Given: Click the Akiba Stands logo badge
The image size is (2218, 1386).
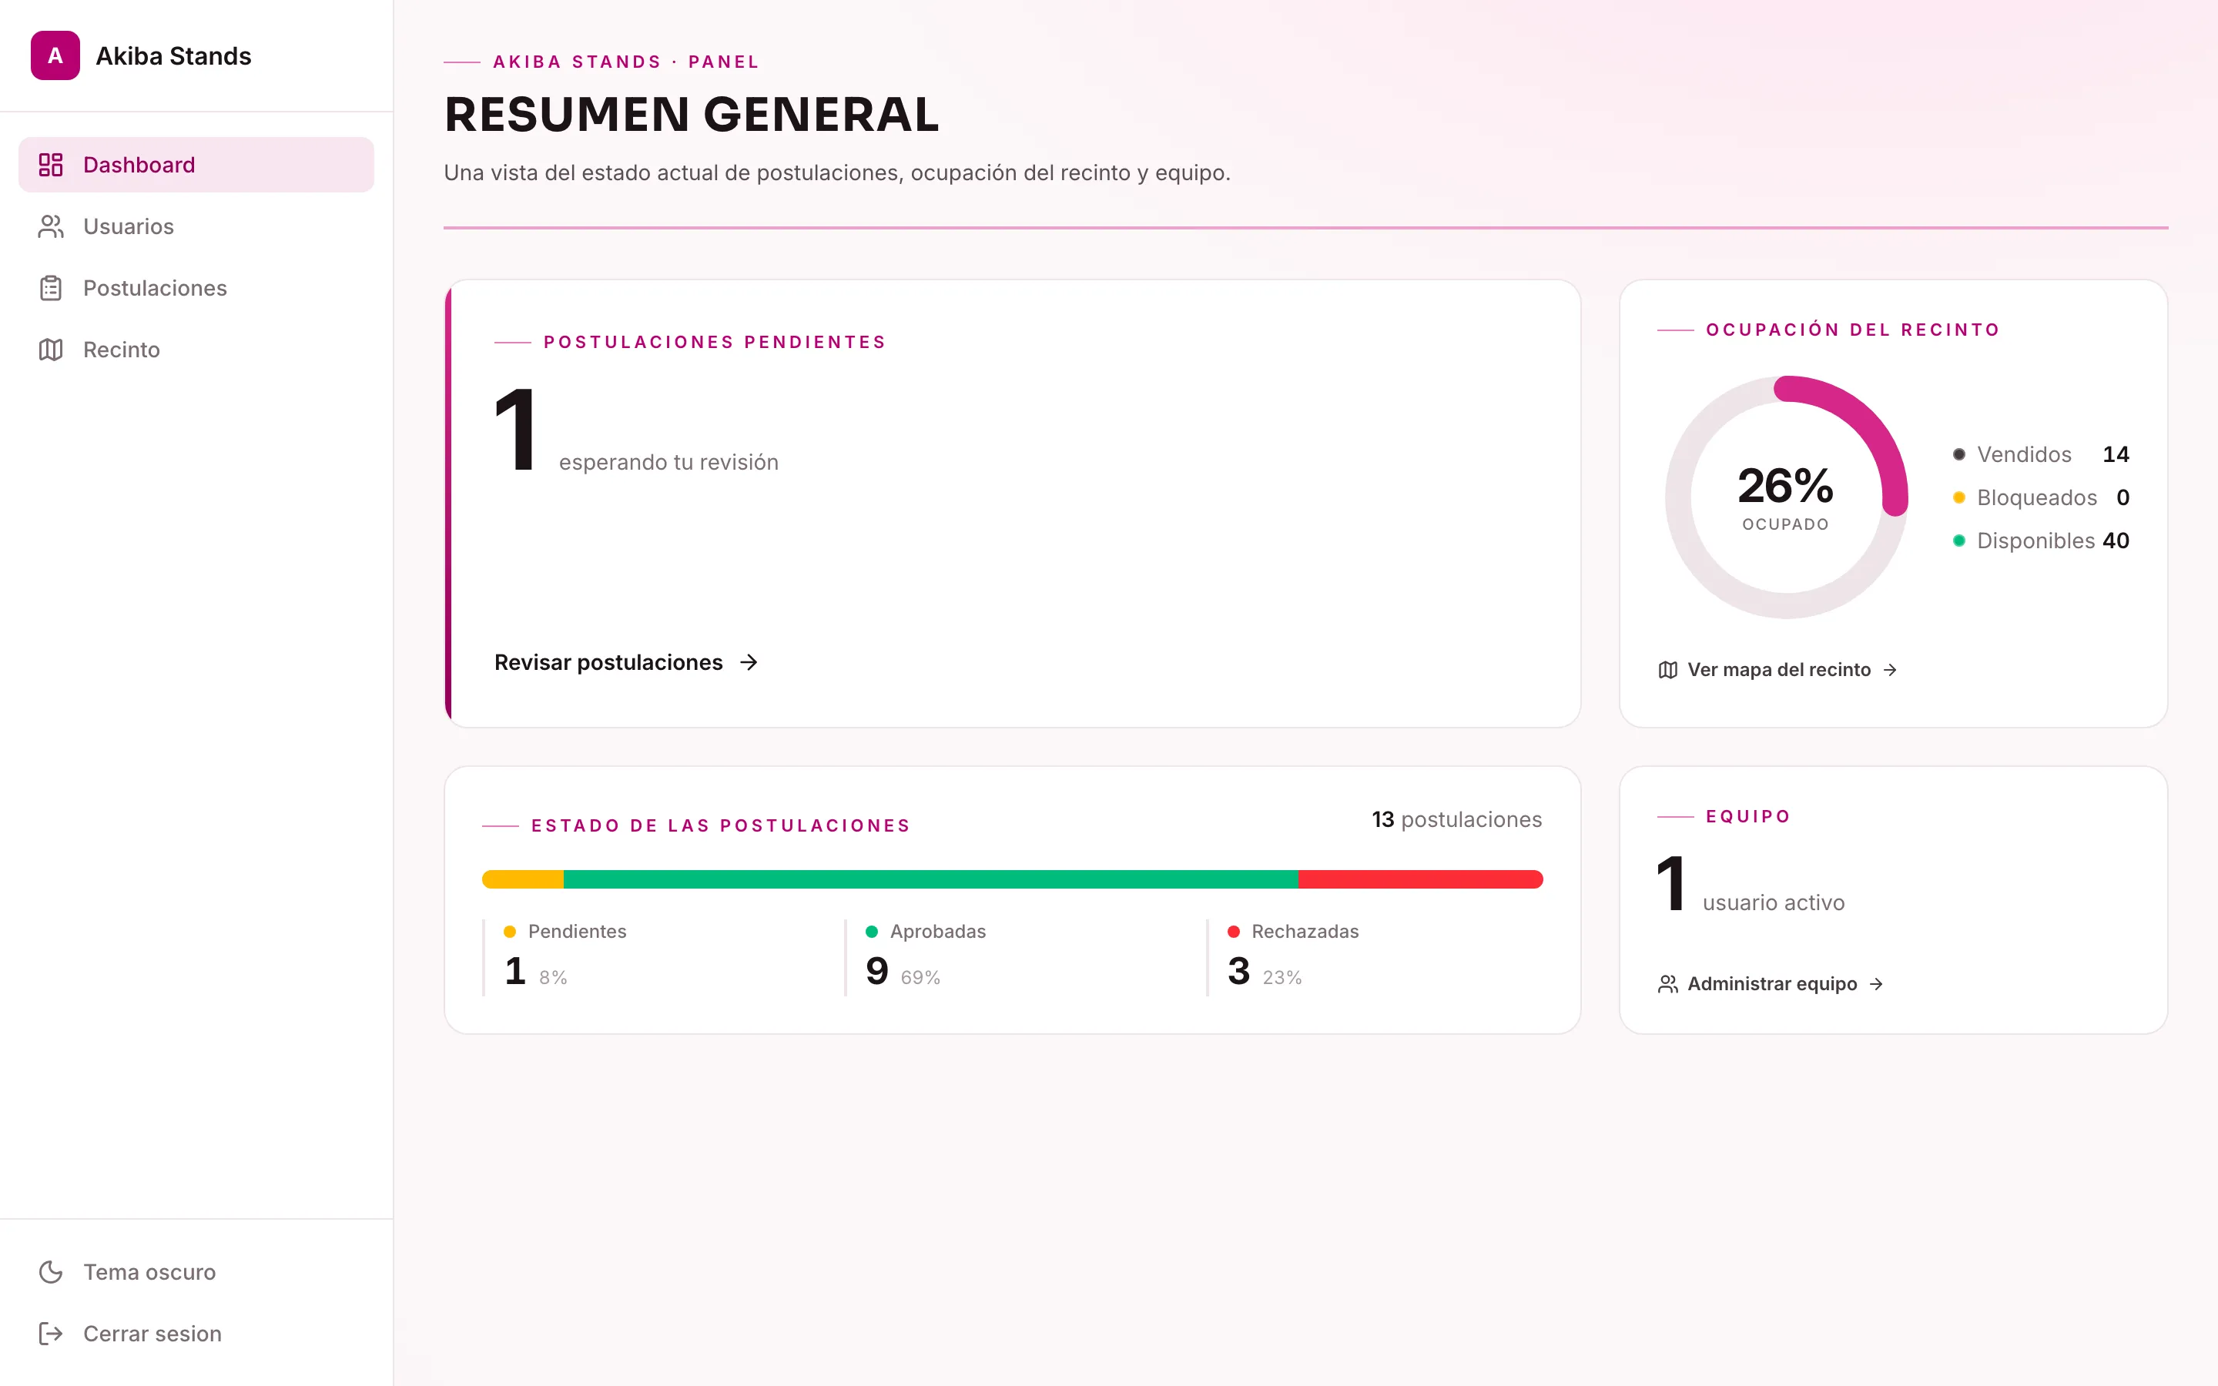Looking at the screenshot, I should [x=55, y=56].
